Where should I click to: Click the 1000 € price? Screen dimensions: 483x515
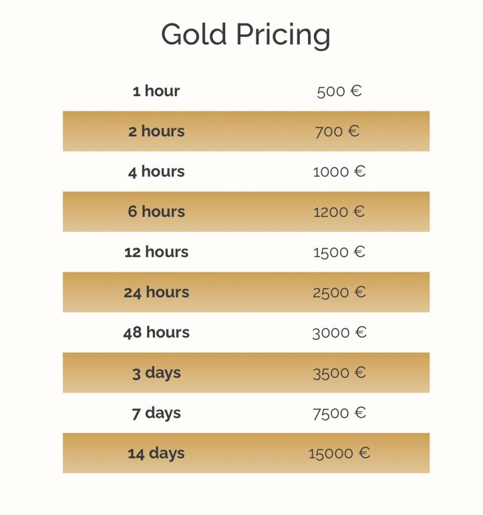pos(339,172)
